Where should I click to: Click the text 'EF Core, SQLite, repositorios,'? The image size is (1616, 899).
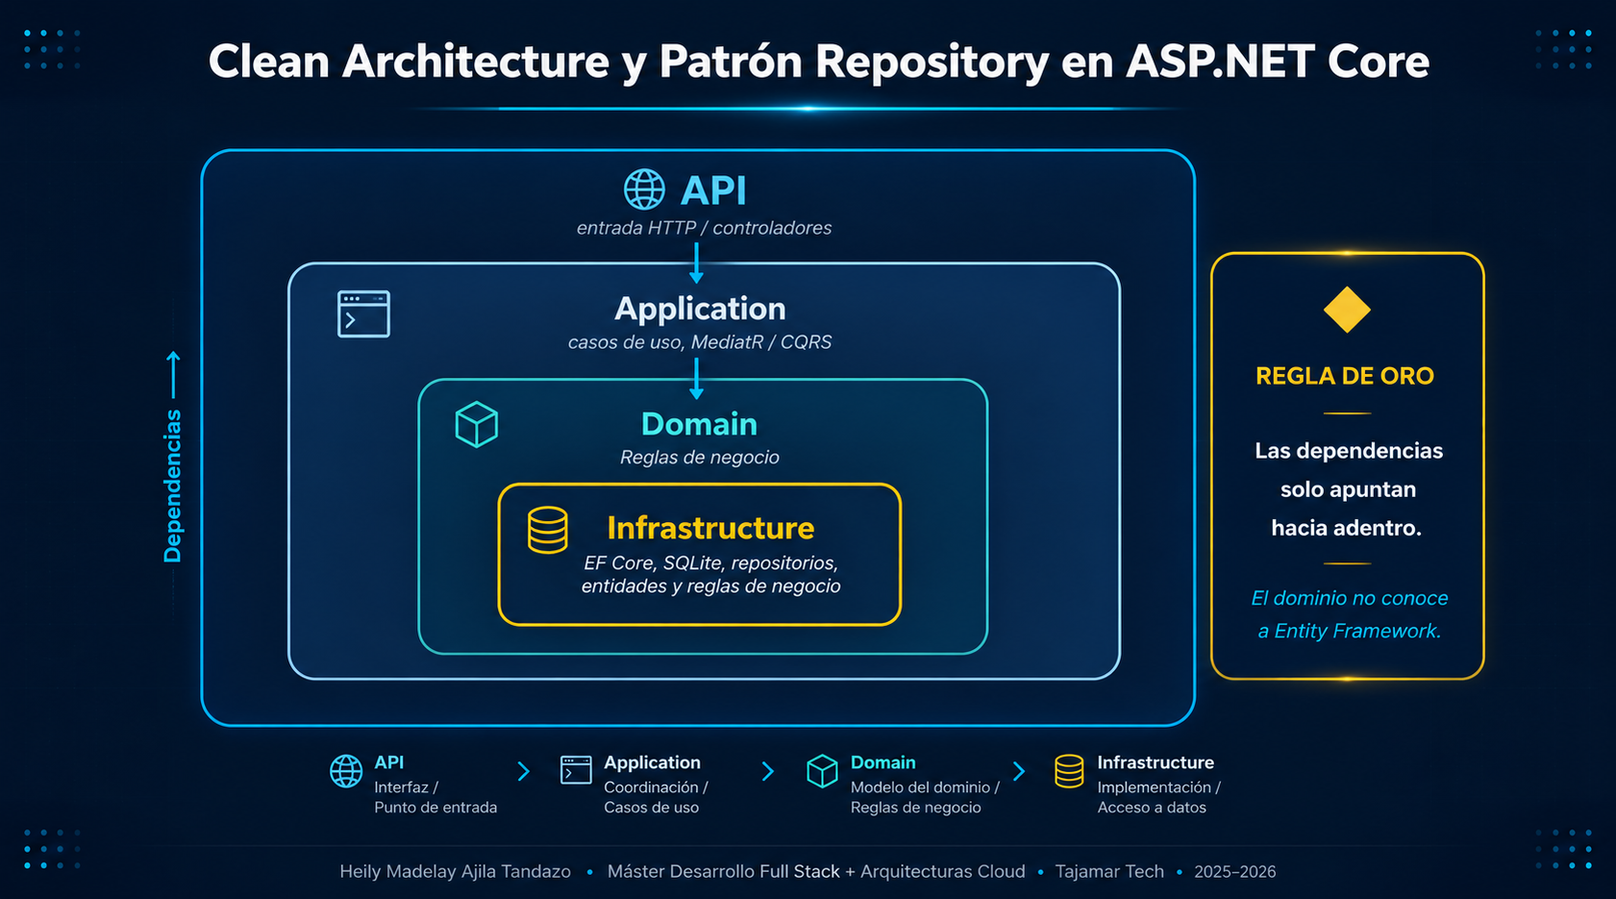click(710, 562)
